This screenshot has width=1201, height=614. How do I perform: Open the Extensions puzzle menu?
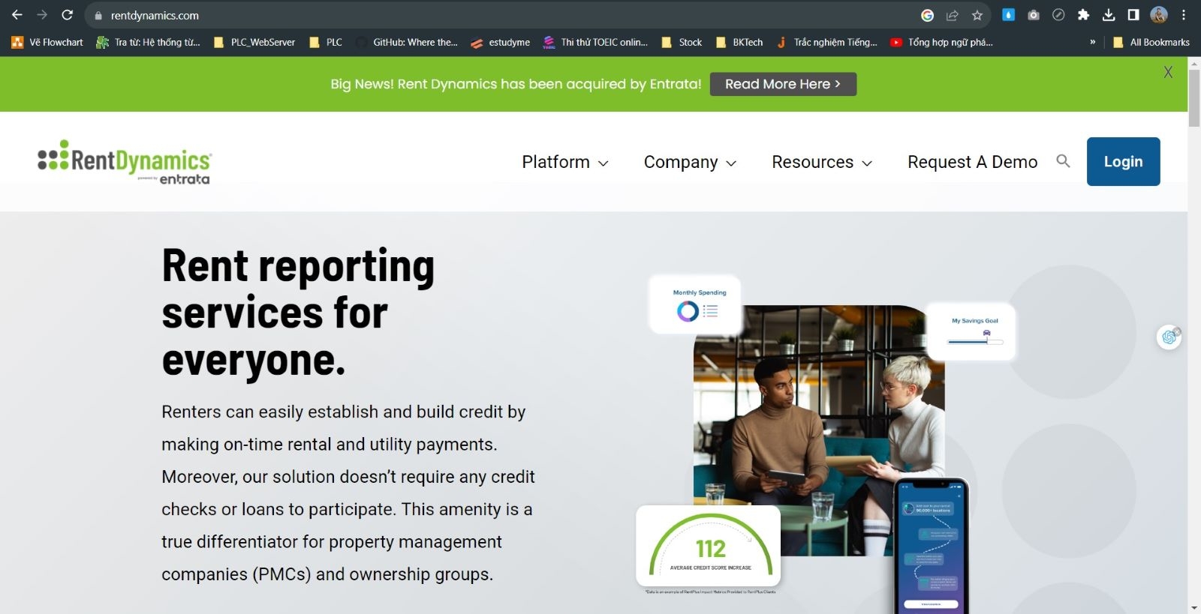click(1083, 15)
